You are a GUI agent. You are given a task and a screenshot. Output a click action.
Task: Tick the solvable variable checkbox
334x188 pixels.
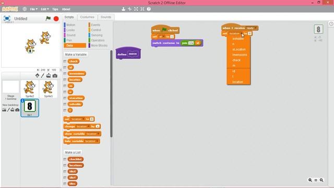(65, 104)
